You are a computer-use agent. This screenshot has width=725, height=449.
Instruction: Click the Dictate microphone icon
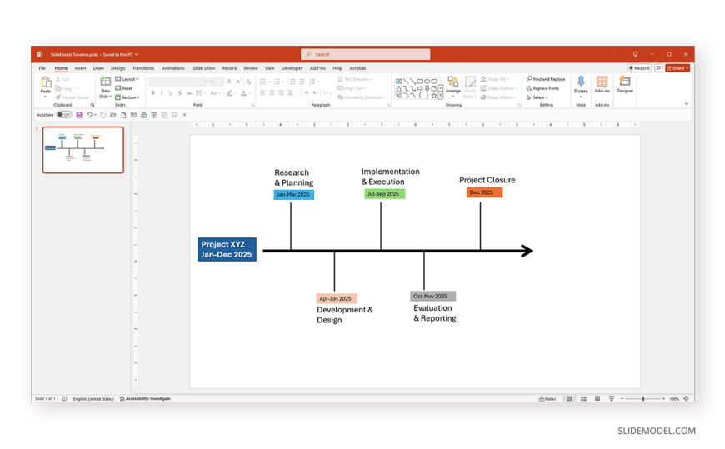click(581, 82)
